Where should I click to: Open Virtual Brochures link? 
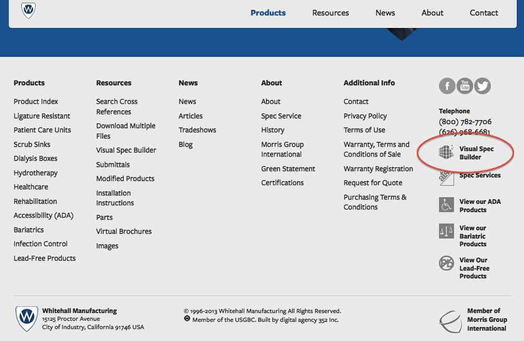tap(124, 232)
